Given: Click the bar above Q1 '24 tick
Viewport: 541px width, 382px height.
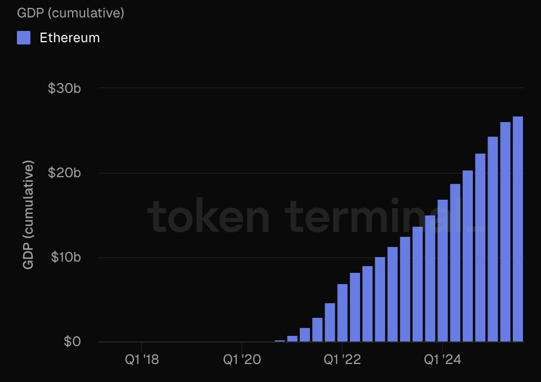Looking at the screenshot, I should click(x=443, y=271).
